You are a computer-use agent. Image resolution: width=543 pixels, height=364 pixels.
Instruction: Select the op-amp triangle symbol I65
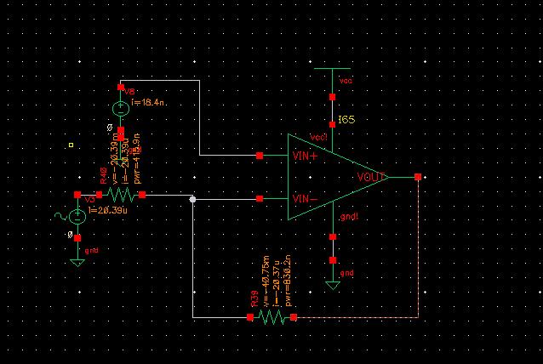(x=338, y=177)
